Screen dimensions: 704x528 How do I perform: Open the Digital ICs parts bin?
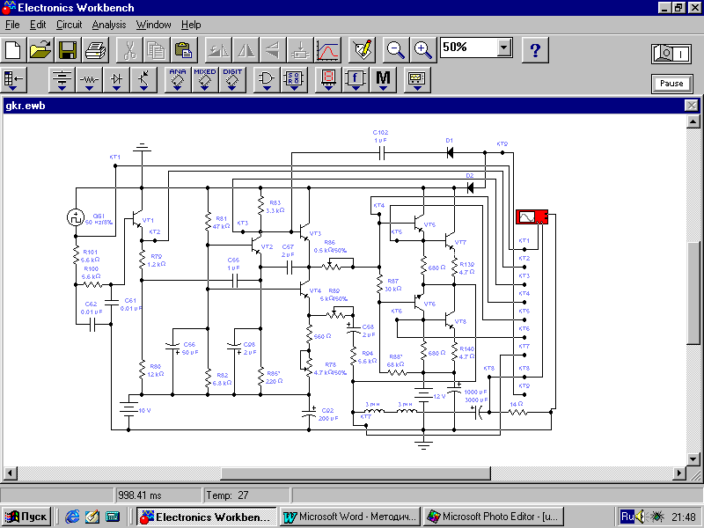[232, 80]
